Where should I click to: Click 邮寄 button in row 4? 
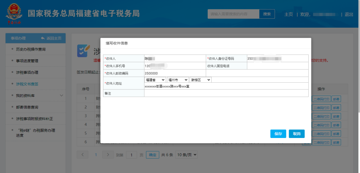(336, 125)
